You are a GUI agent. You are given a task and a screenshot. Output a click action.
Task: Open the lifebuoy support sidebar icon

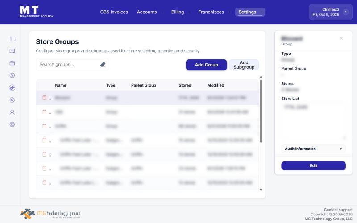click(x=12, y=124)
